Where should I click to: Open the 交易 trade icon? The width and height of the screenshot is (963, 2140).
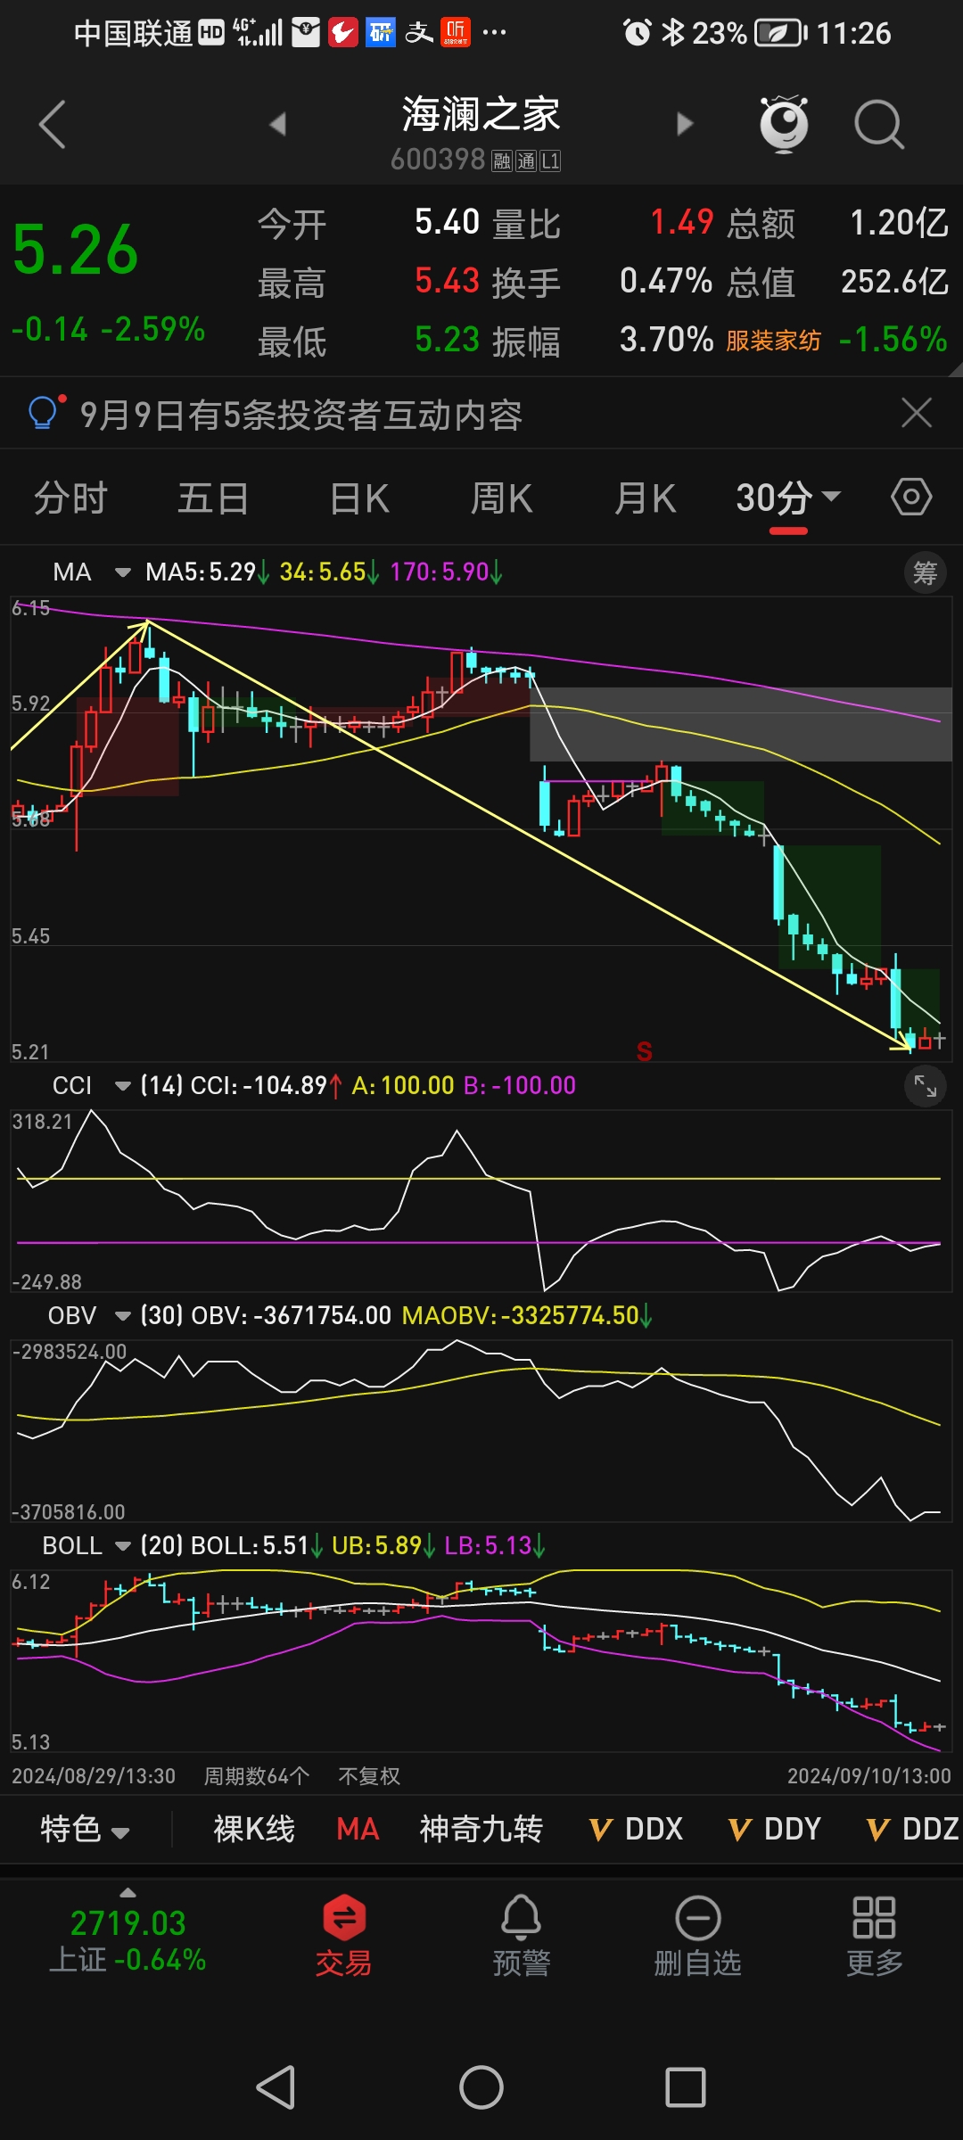344,1936
